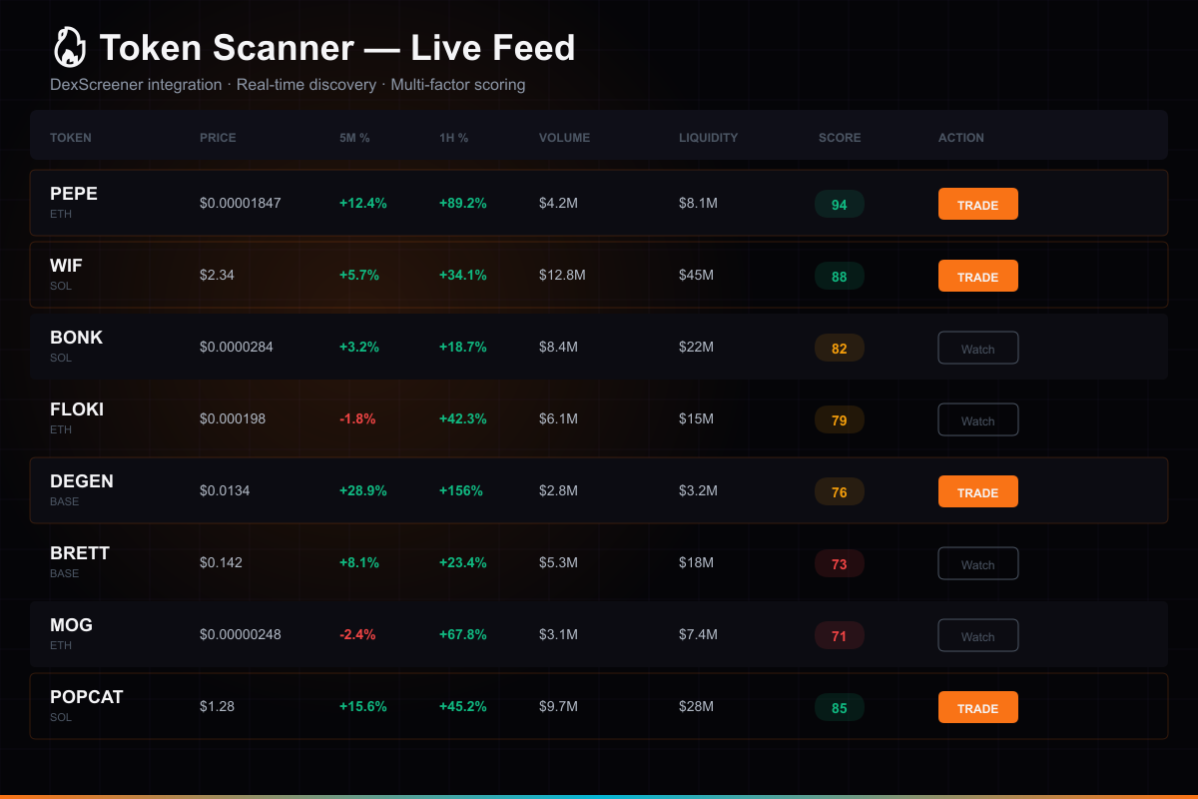Viewport: 1198px width, 799px height.
Task: Click BONK's score badge of 82
Action: (840, 348)
